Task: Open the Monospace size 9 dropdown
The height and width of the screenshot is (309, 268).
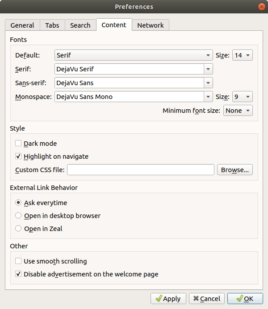Action: 243,97
